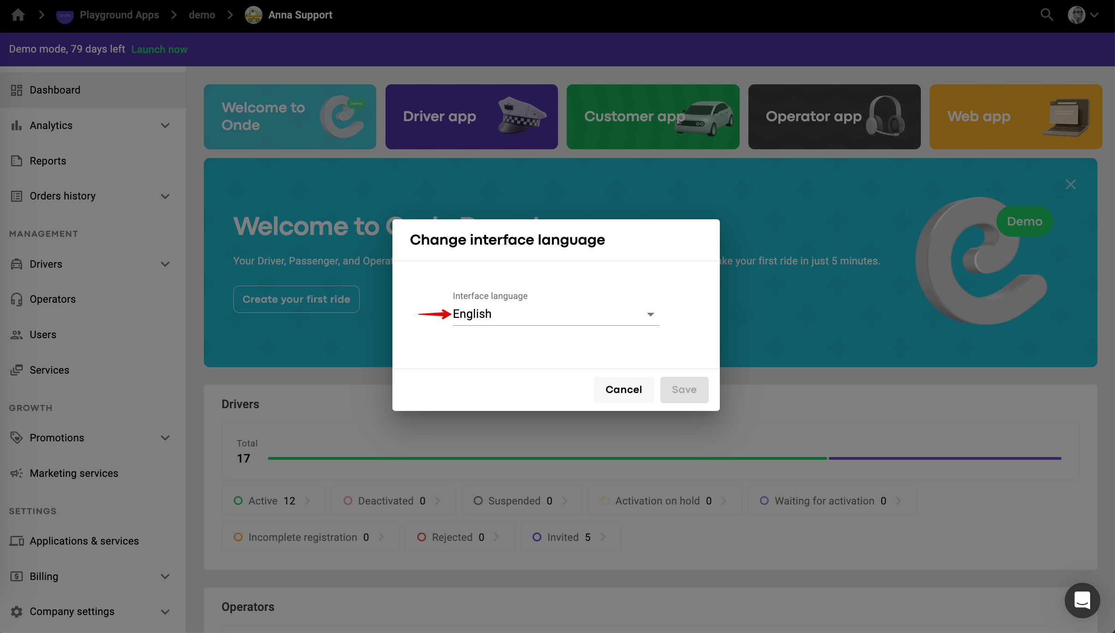Open the Driver app card
Screen dimensions: 1115x633
[x=471, y=117]
